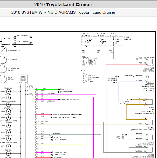
Task: Click the center differential lock lamp symbol
Action: 8,126
